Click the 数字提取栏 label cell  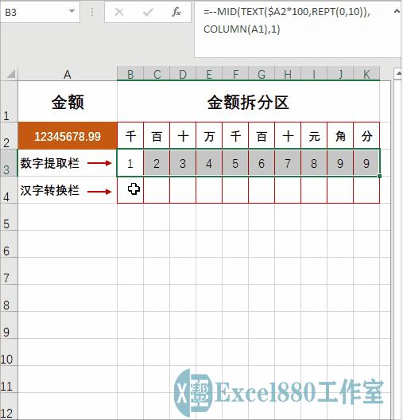click(68, 163)
